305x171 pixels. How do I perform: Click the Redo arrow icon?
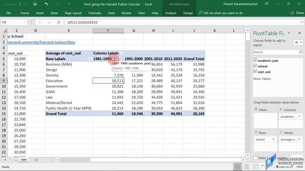58,4
